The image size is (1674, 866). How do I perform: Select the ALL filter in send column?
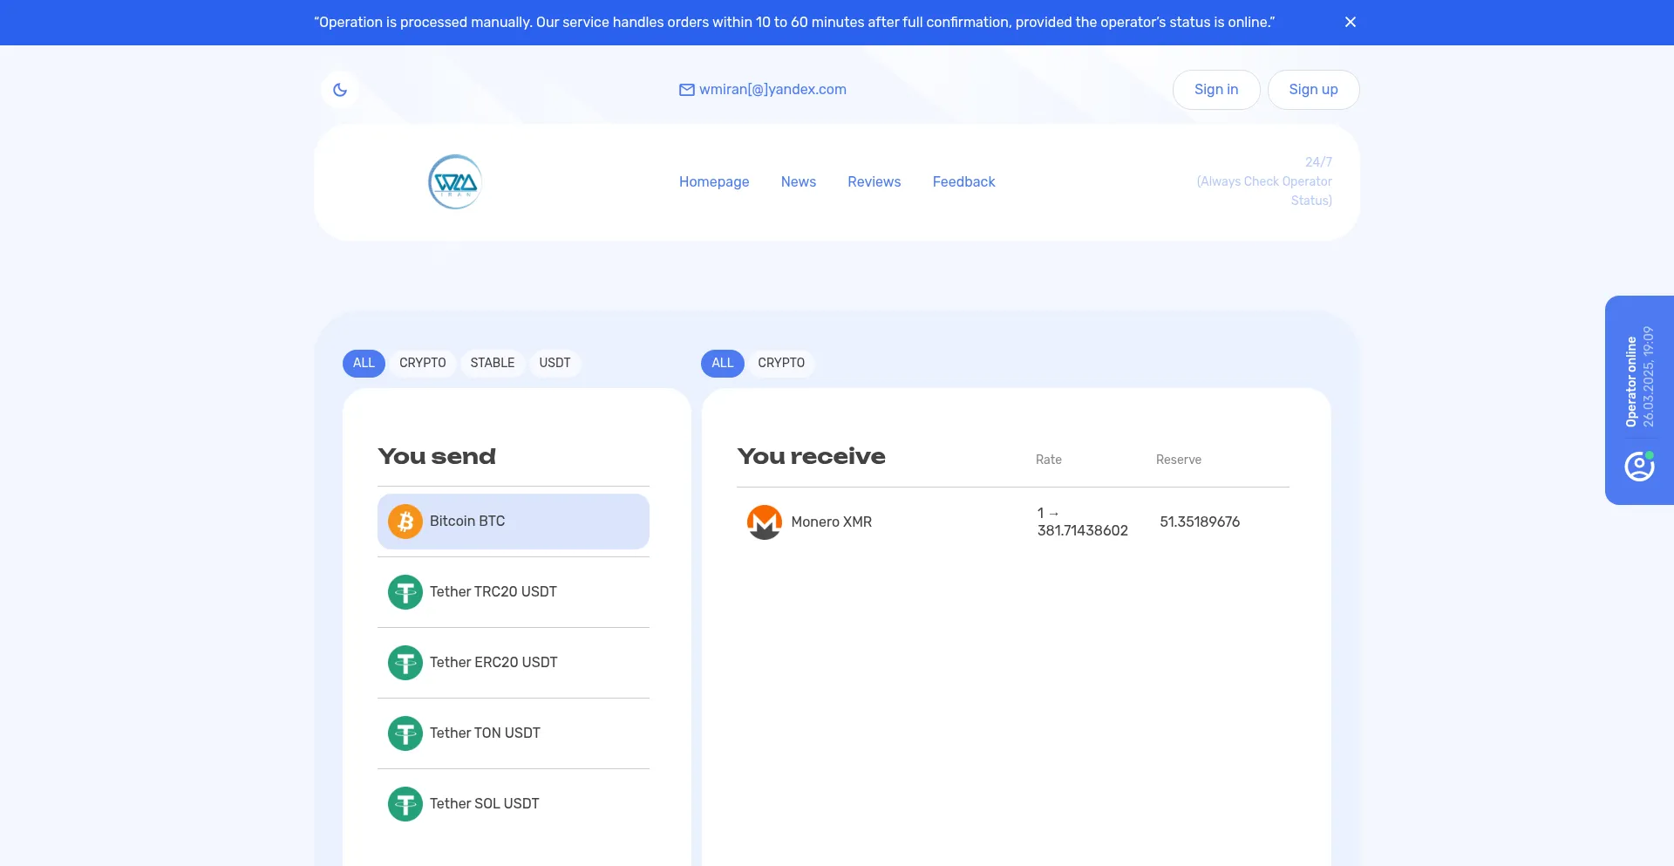click(364, 363)
